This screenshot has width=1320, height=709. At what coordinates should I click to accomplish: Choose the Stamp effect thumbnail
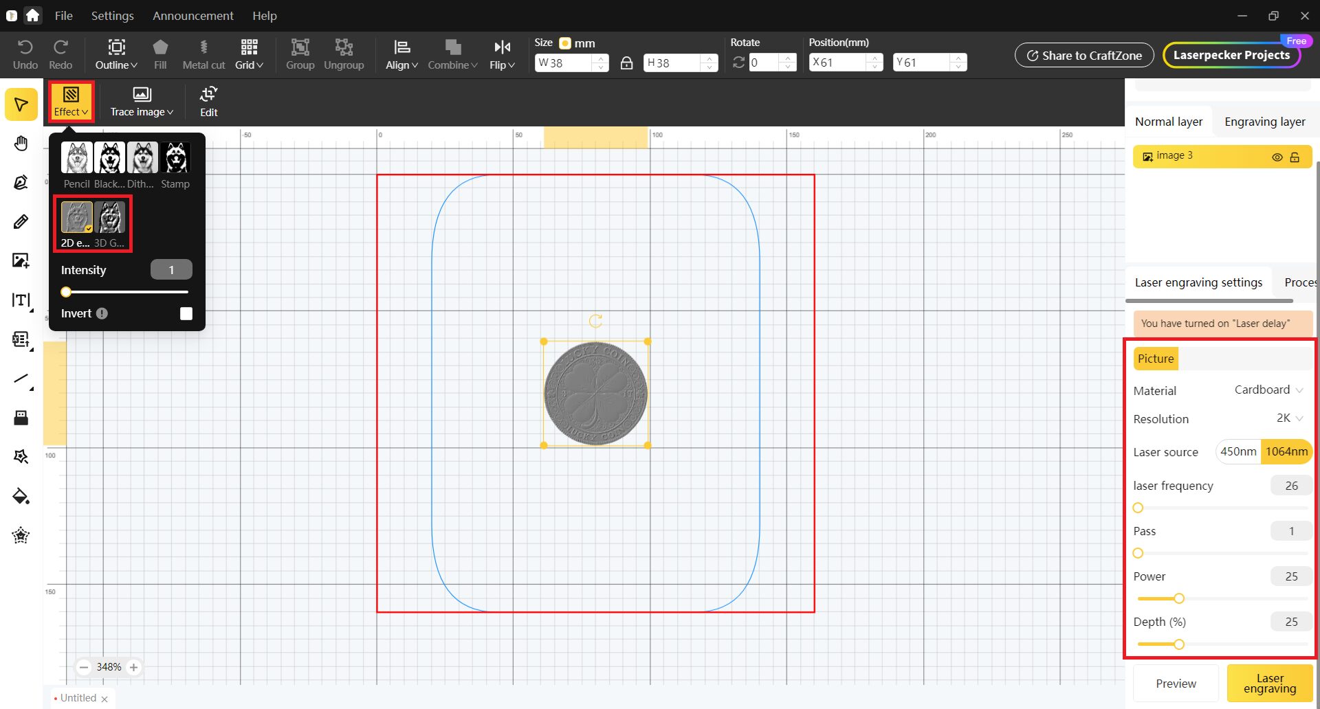point(175,157)
